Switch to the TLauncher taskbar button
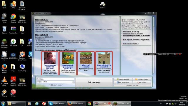188x106 pixels. point(121,104)
